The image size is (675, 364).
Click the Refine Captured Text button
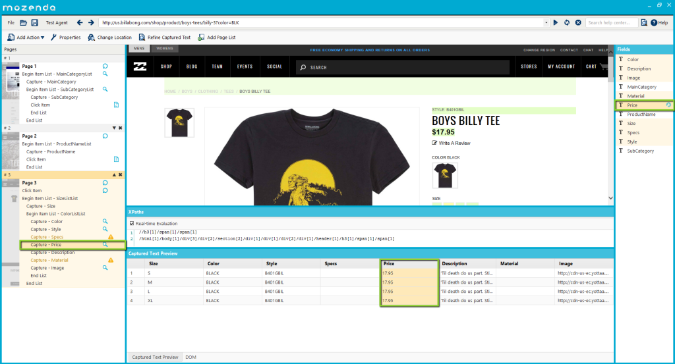click(x=165, y=38)
